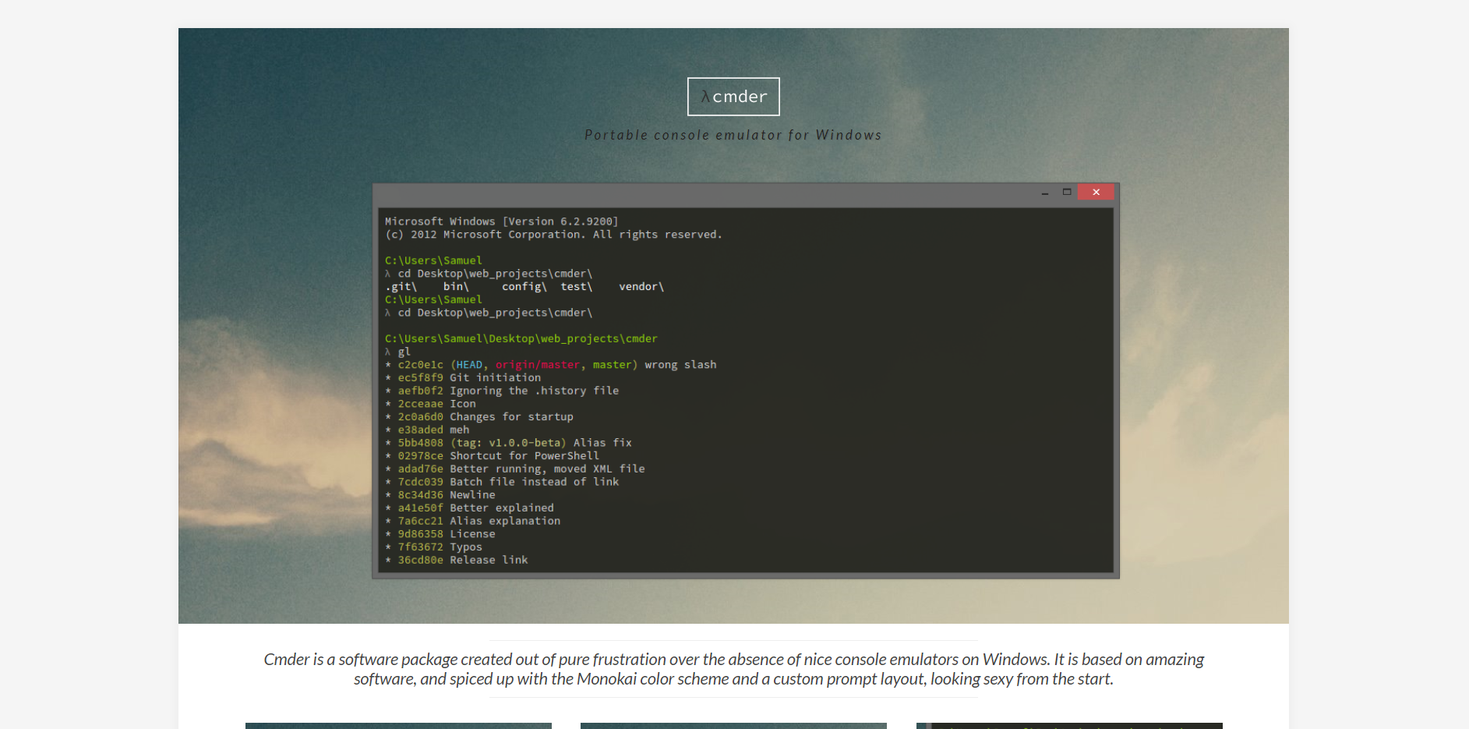The height and width of the screenshot is (729, 1469).
Task: Click the terminal screenshot image
Action: click(746, 381)
